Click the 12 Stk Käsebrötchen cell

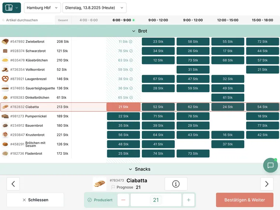pos(158,60)
